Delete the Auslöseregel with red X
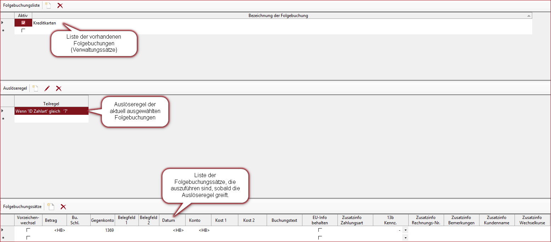Viewport: 551px width, 242px height. pos(59,88)
